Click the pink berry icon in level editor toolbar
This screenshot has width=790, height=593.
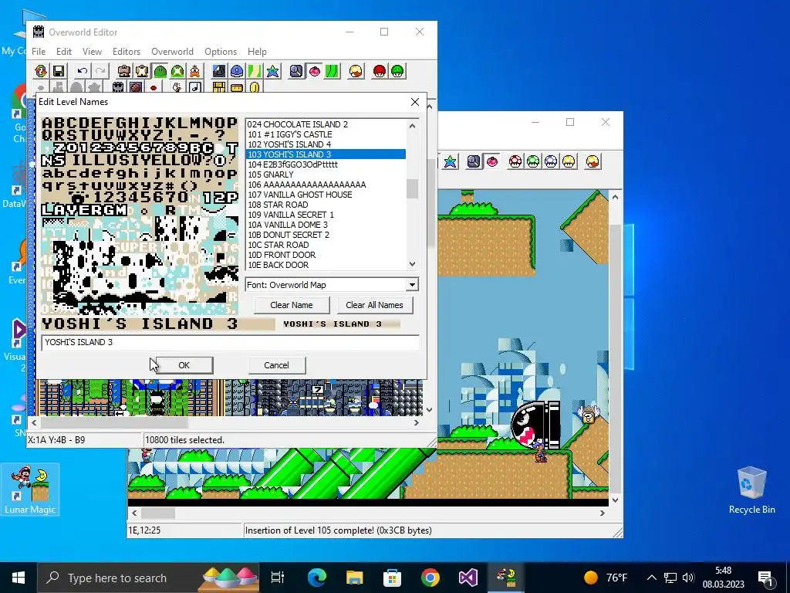point(491,161)
